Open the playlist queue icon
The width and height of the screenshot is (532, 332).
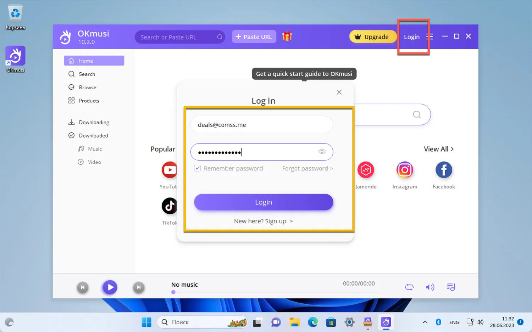451,287
